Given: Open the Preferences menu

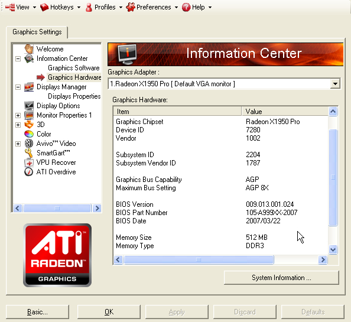Looking at the screenshot, I should [x=152, y=7].
